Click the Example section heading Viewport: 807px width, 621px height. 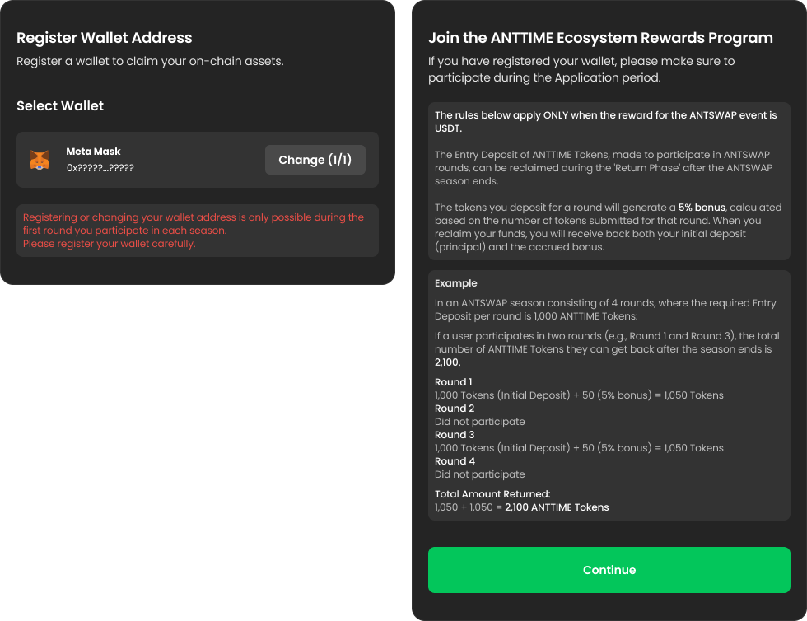pos(455,283)
